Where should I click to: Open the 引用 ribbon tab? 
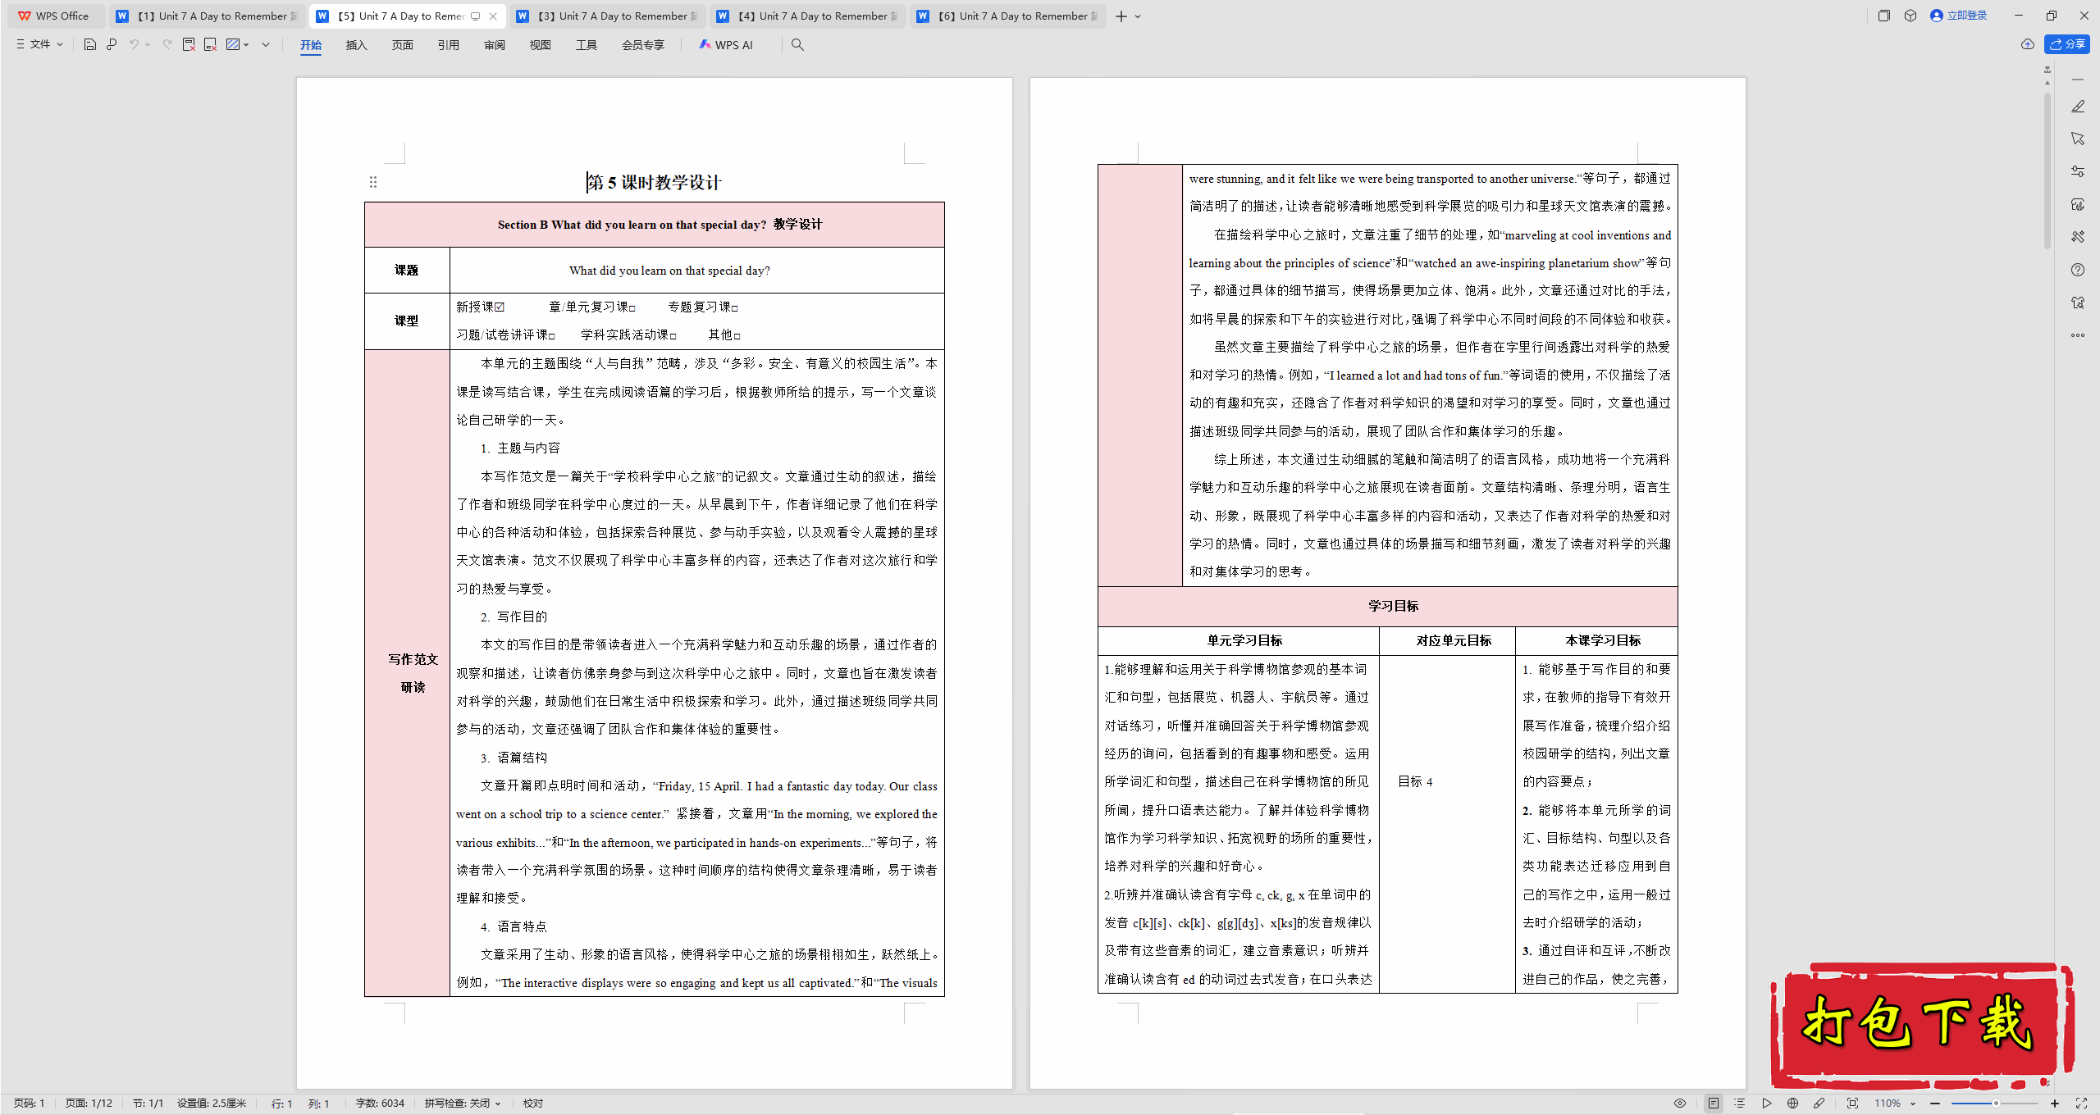coord(448,45)
